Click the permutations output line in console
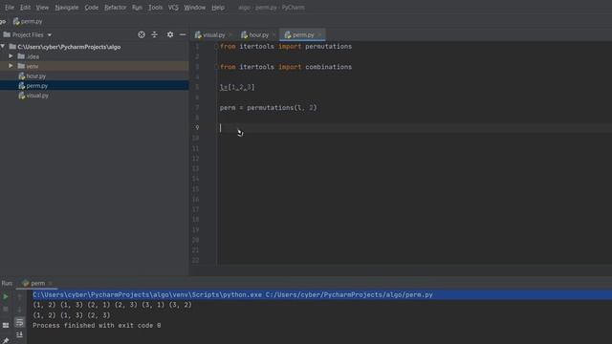This screenshot has width=612, height=344. [x=113, y=305]
